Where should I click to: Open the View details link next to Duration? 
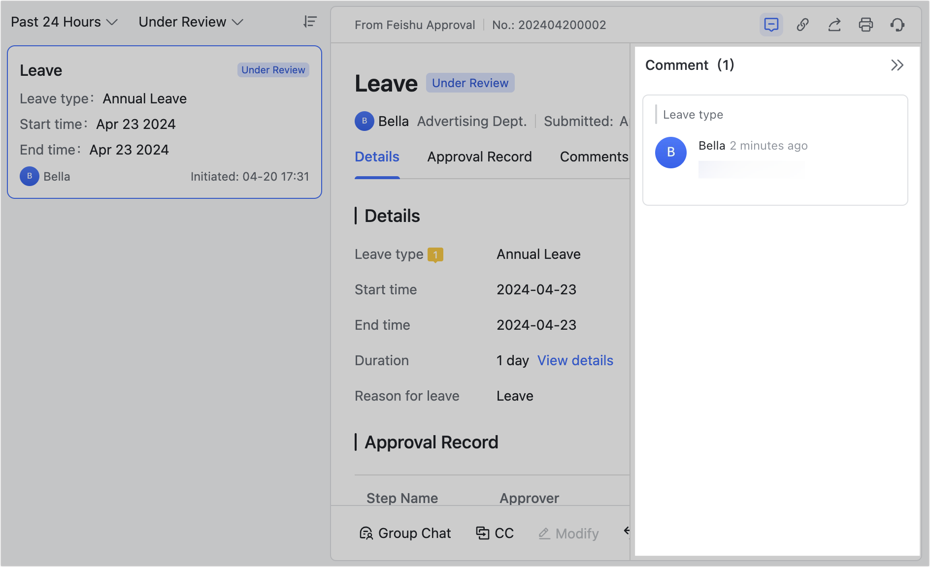pos(575,360)
